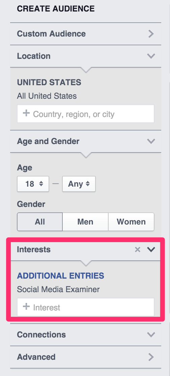Open the maximum age Any dropdown
This screenshot has width=170, height=376.
79,184
